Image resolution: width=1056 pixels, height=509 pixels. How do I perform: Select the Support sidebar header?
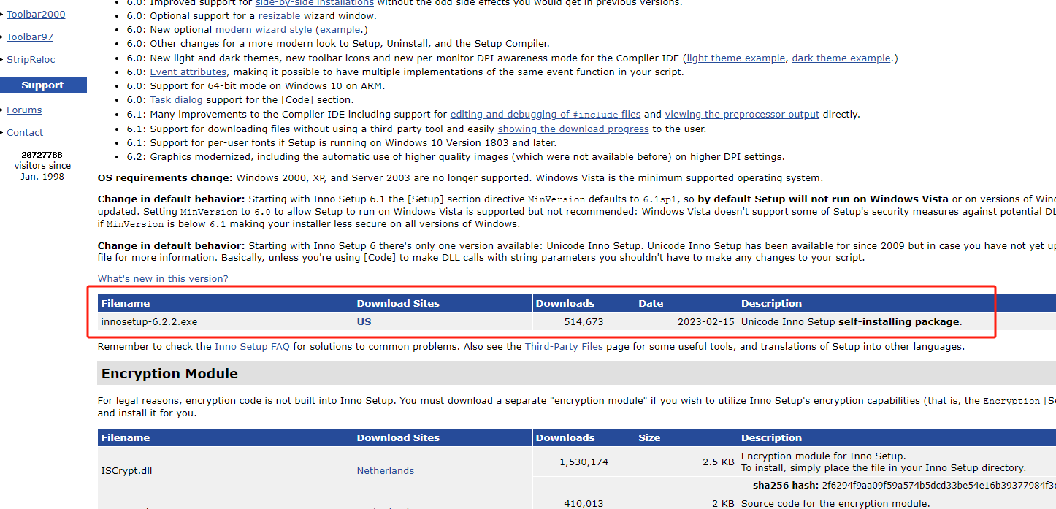[42, 85]
